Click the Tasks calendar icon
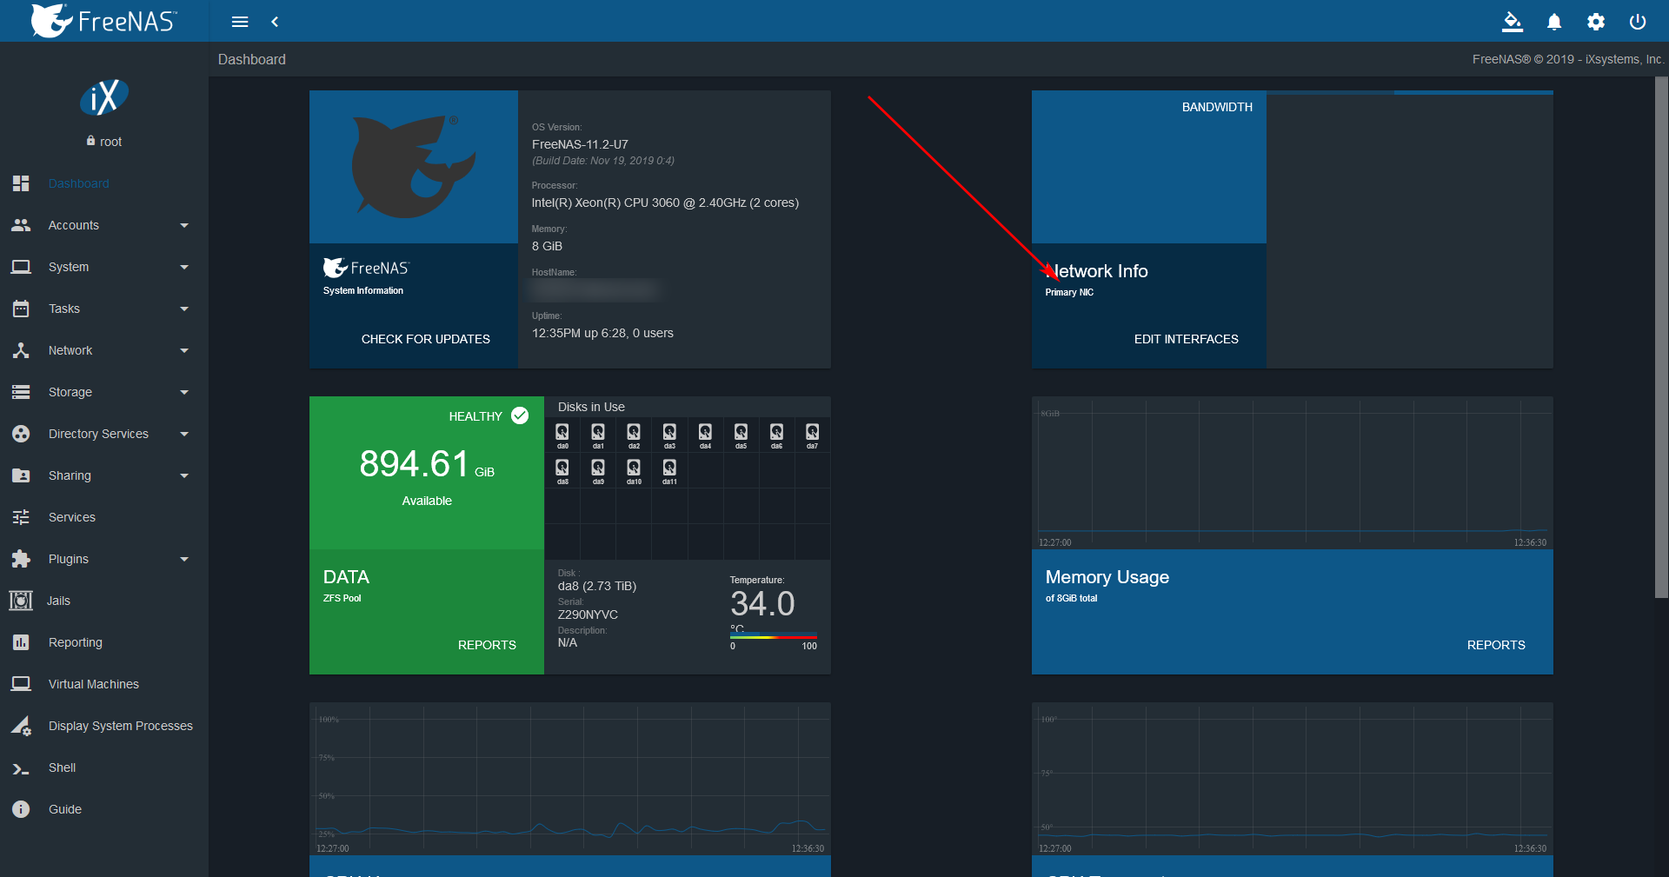The width and height of the screenshot is (1669, 877). 21,309
